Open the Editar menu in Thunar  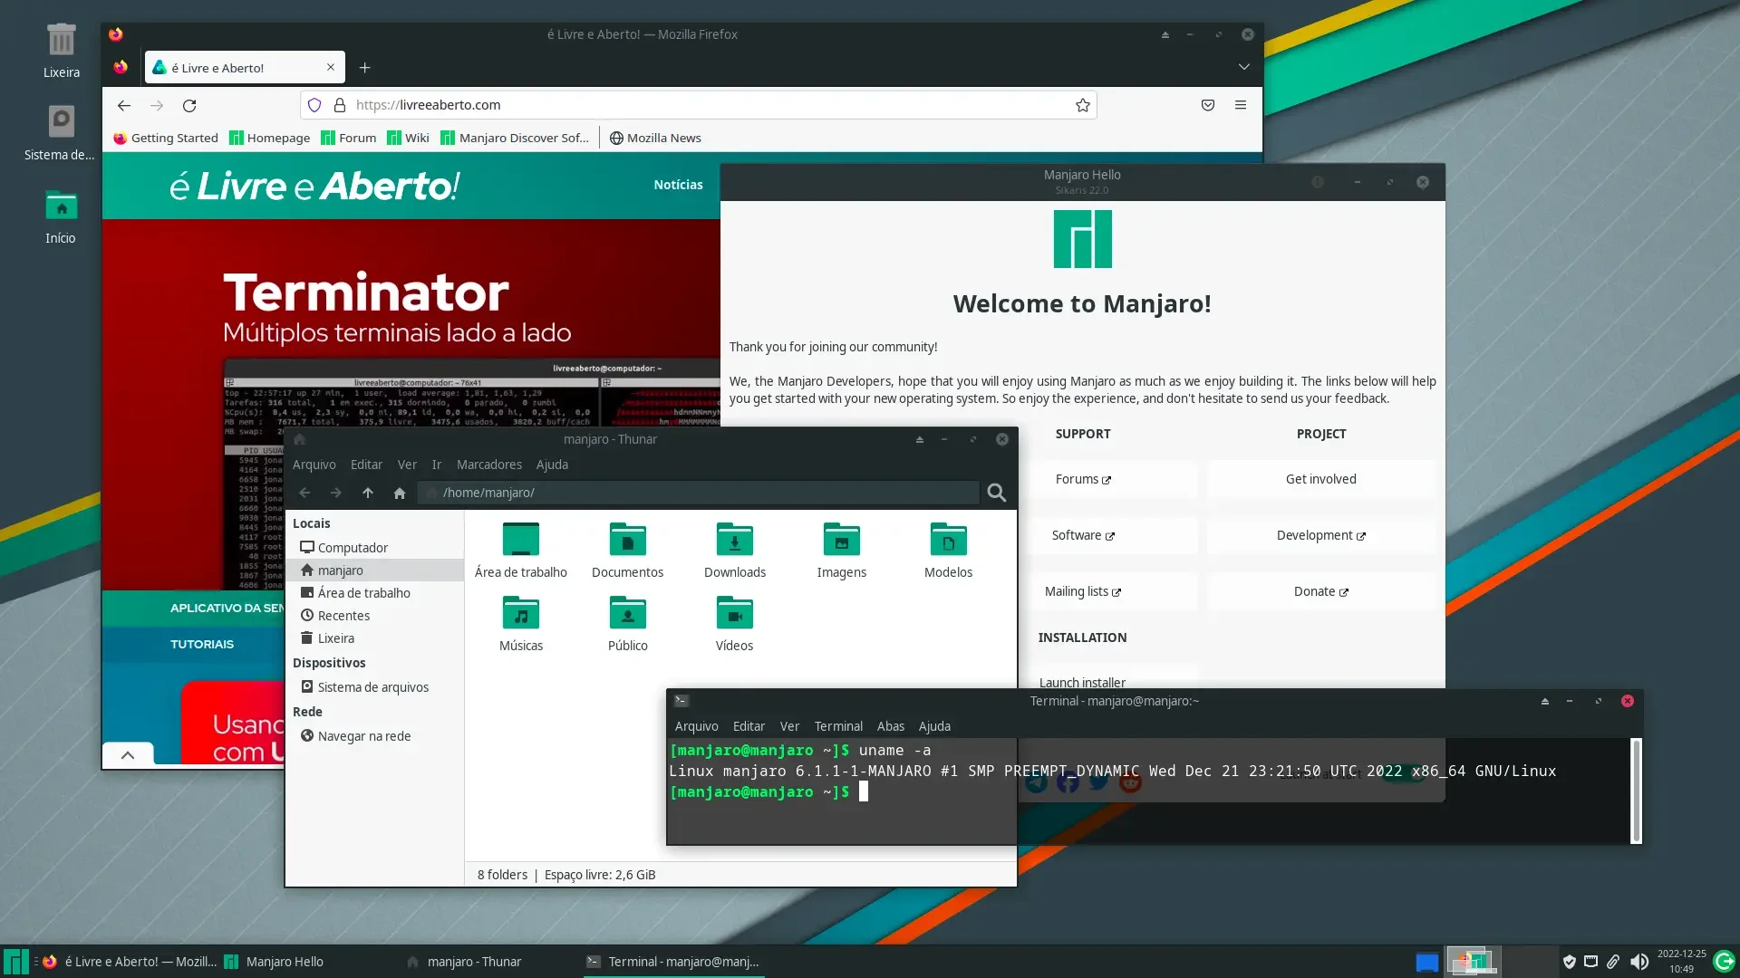(x=366, y=465)
